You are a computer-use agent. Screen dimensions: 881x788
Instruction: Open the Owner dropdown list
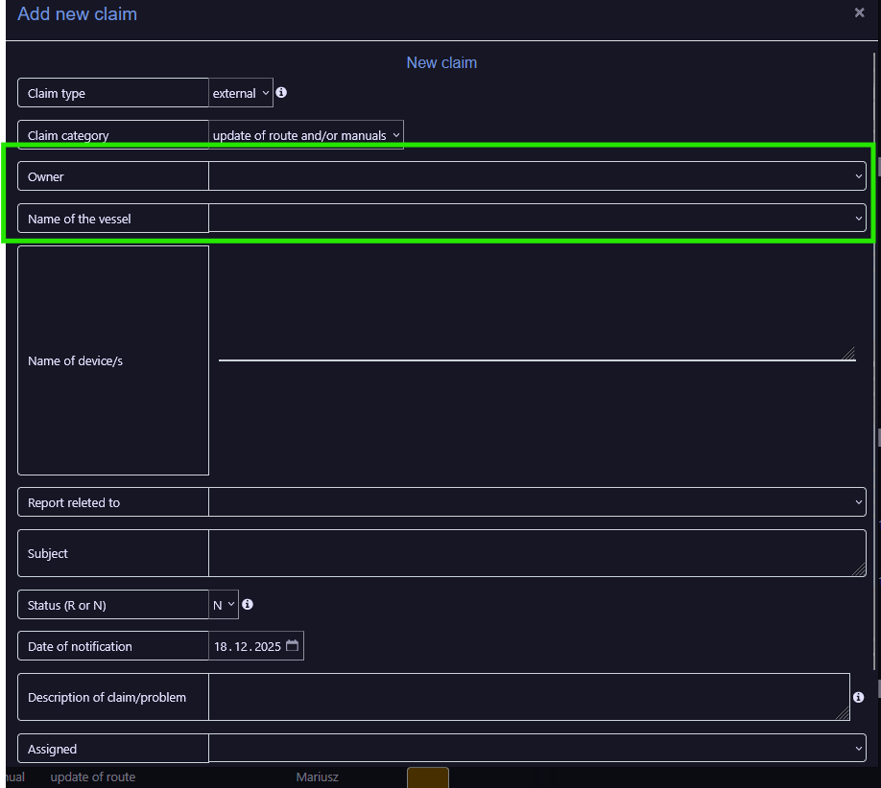click(x=537, y=176)
